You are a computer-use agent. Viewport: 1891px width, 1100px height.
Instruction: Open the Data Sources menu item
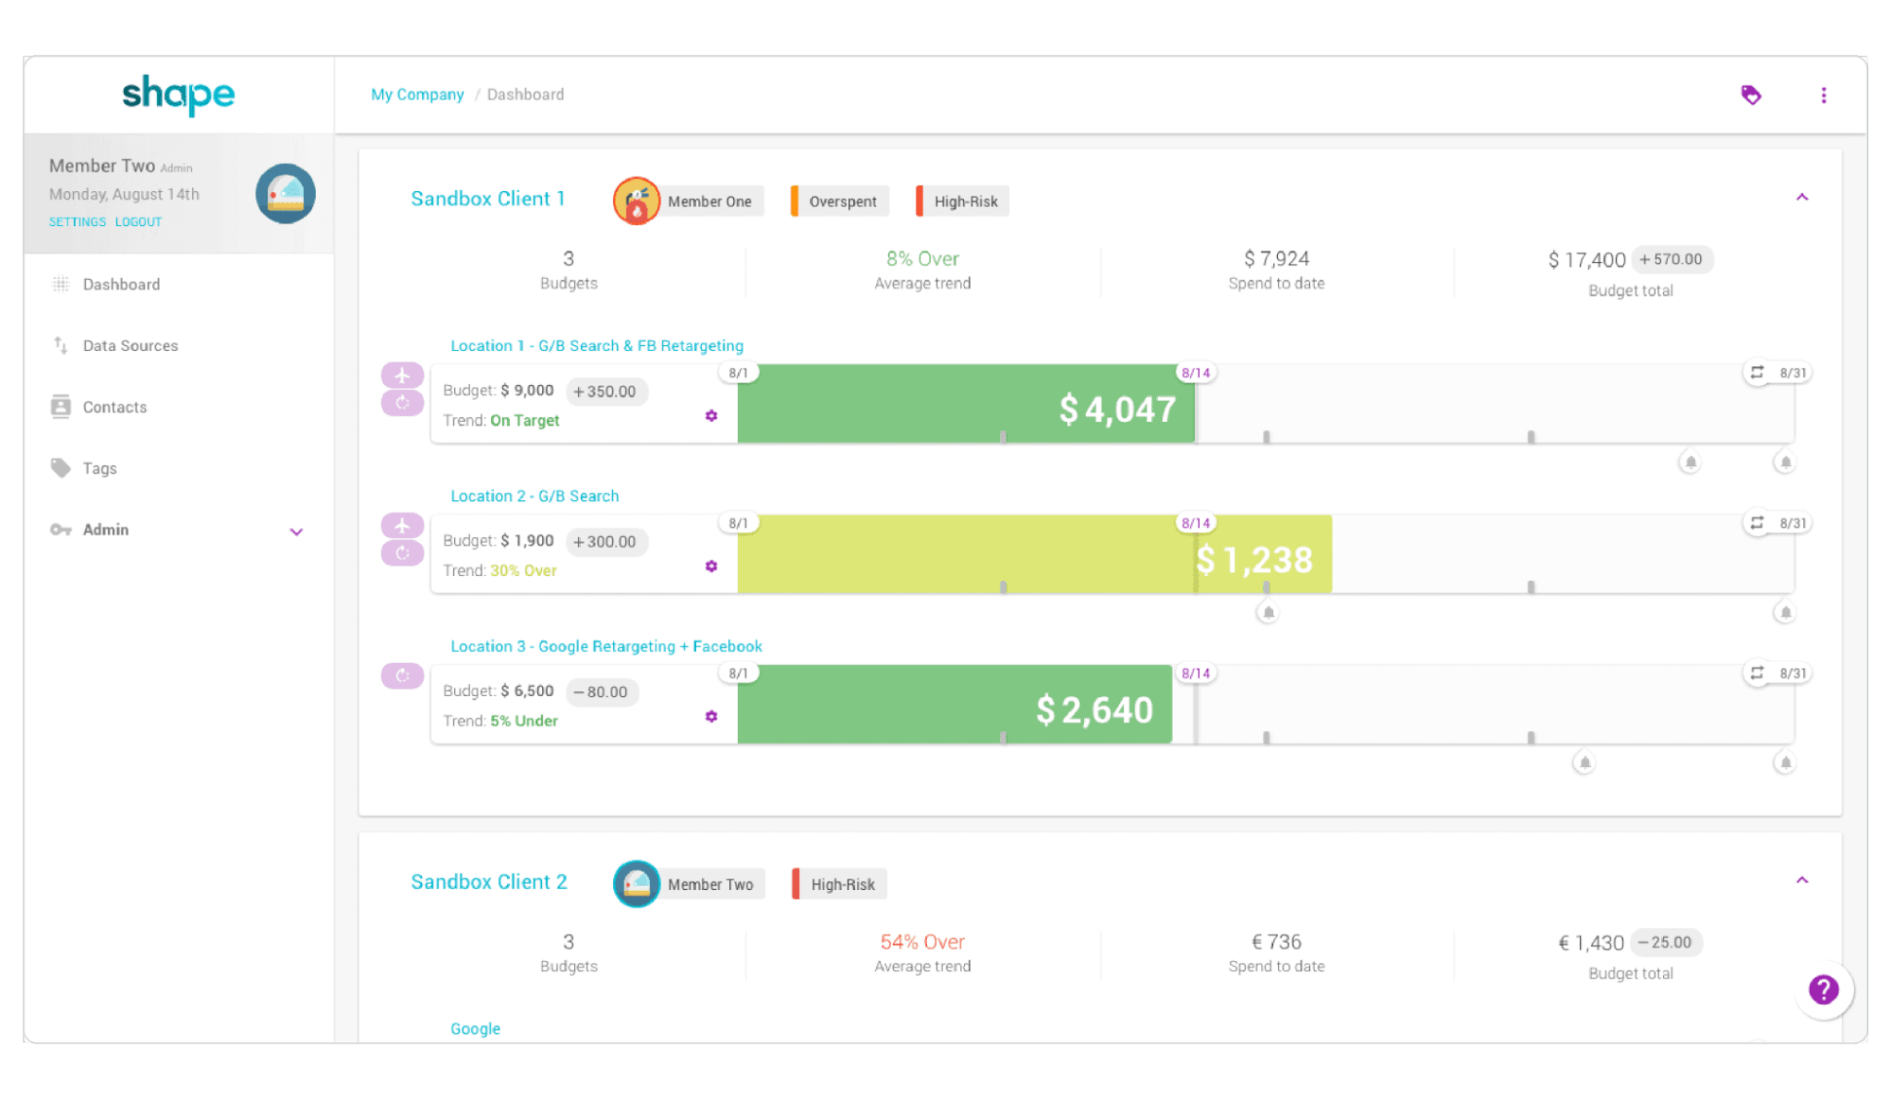coord(130,344)
